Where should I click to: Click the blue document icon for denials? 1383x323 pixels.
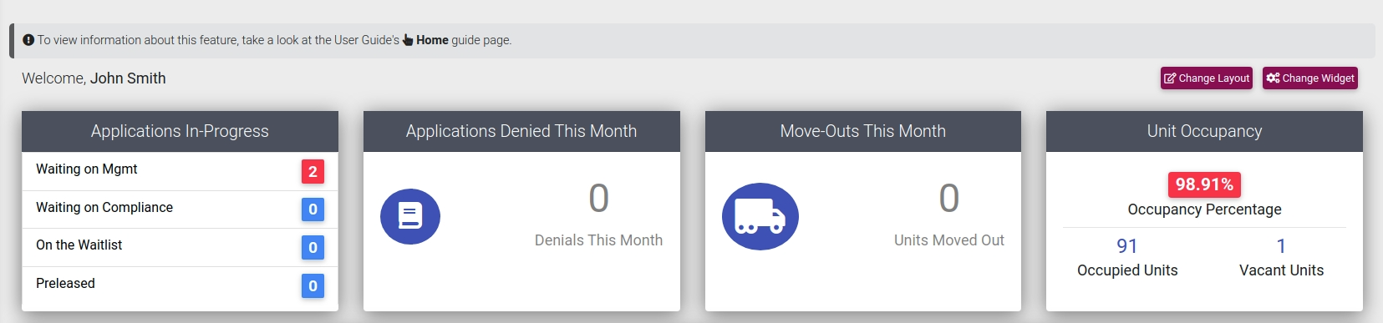tap(410, 217)
